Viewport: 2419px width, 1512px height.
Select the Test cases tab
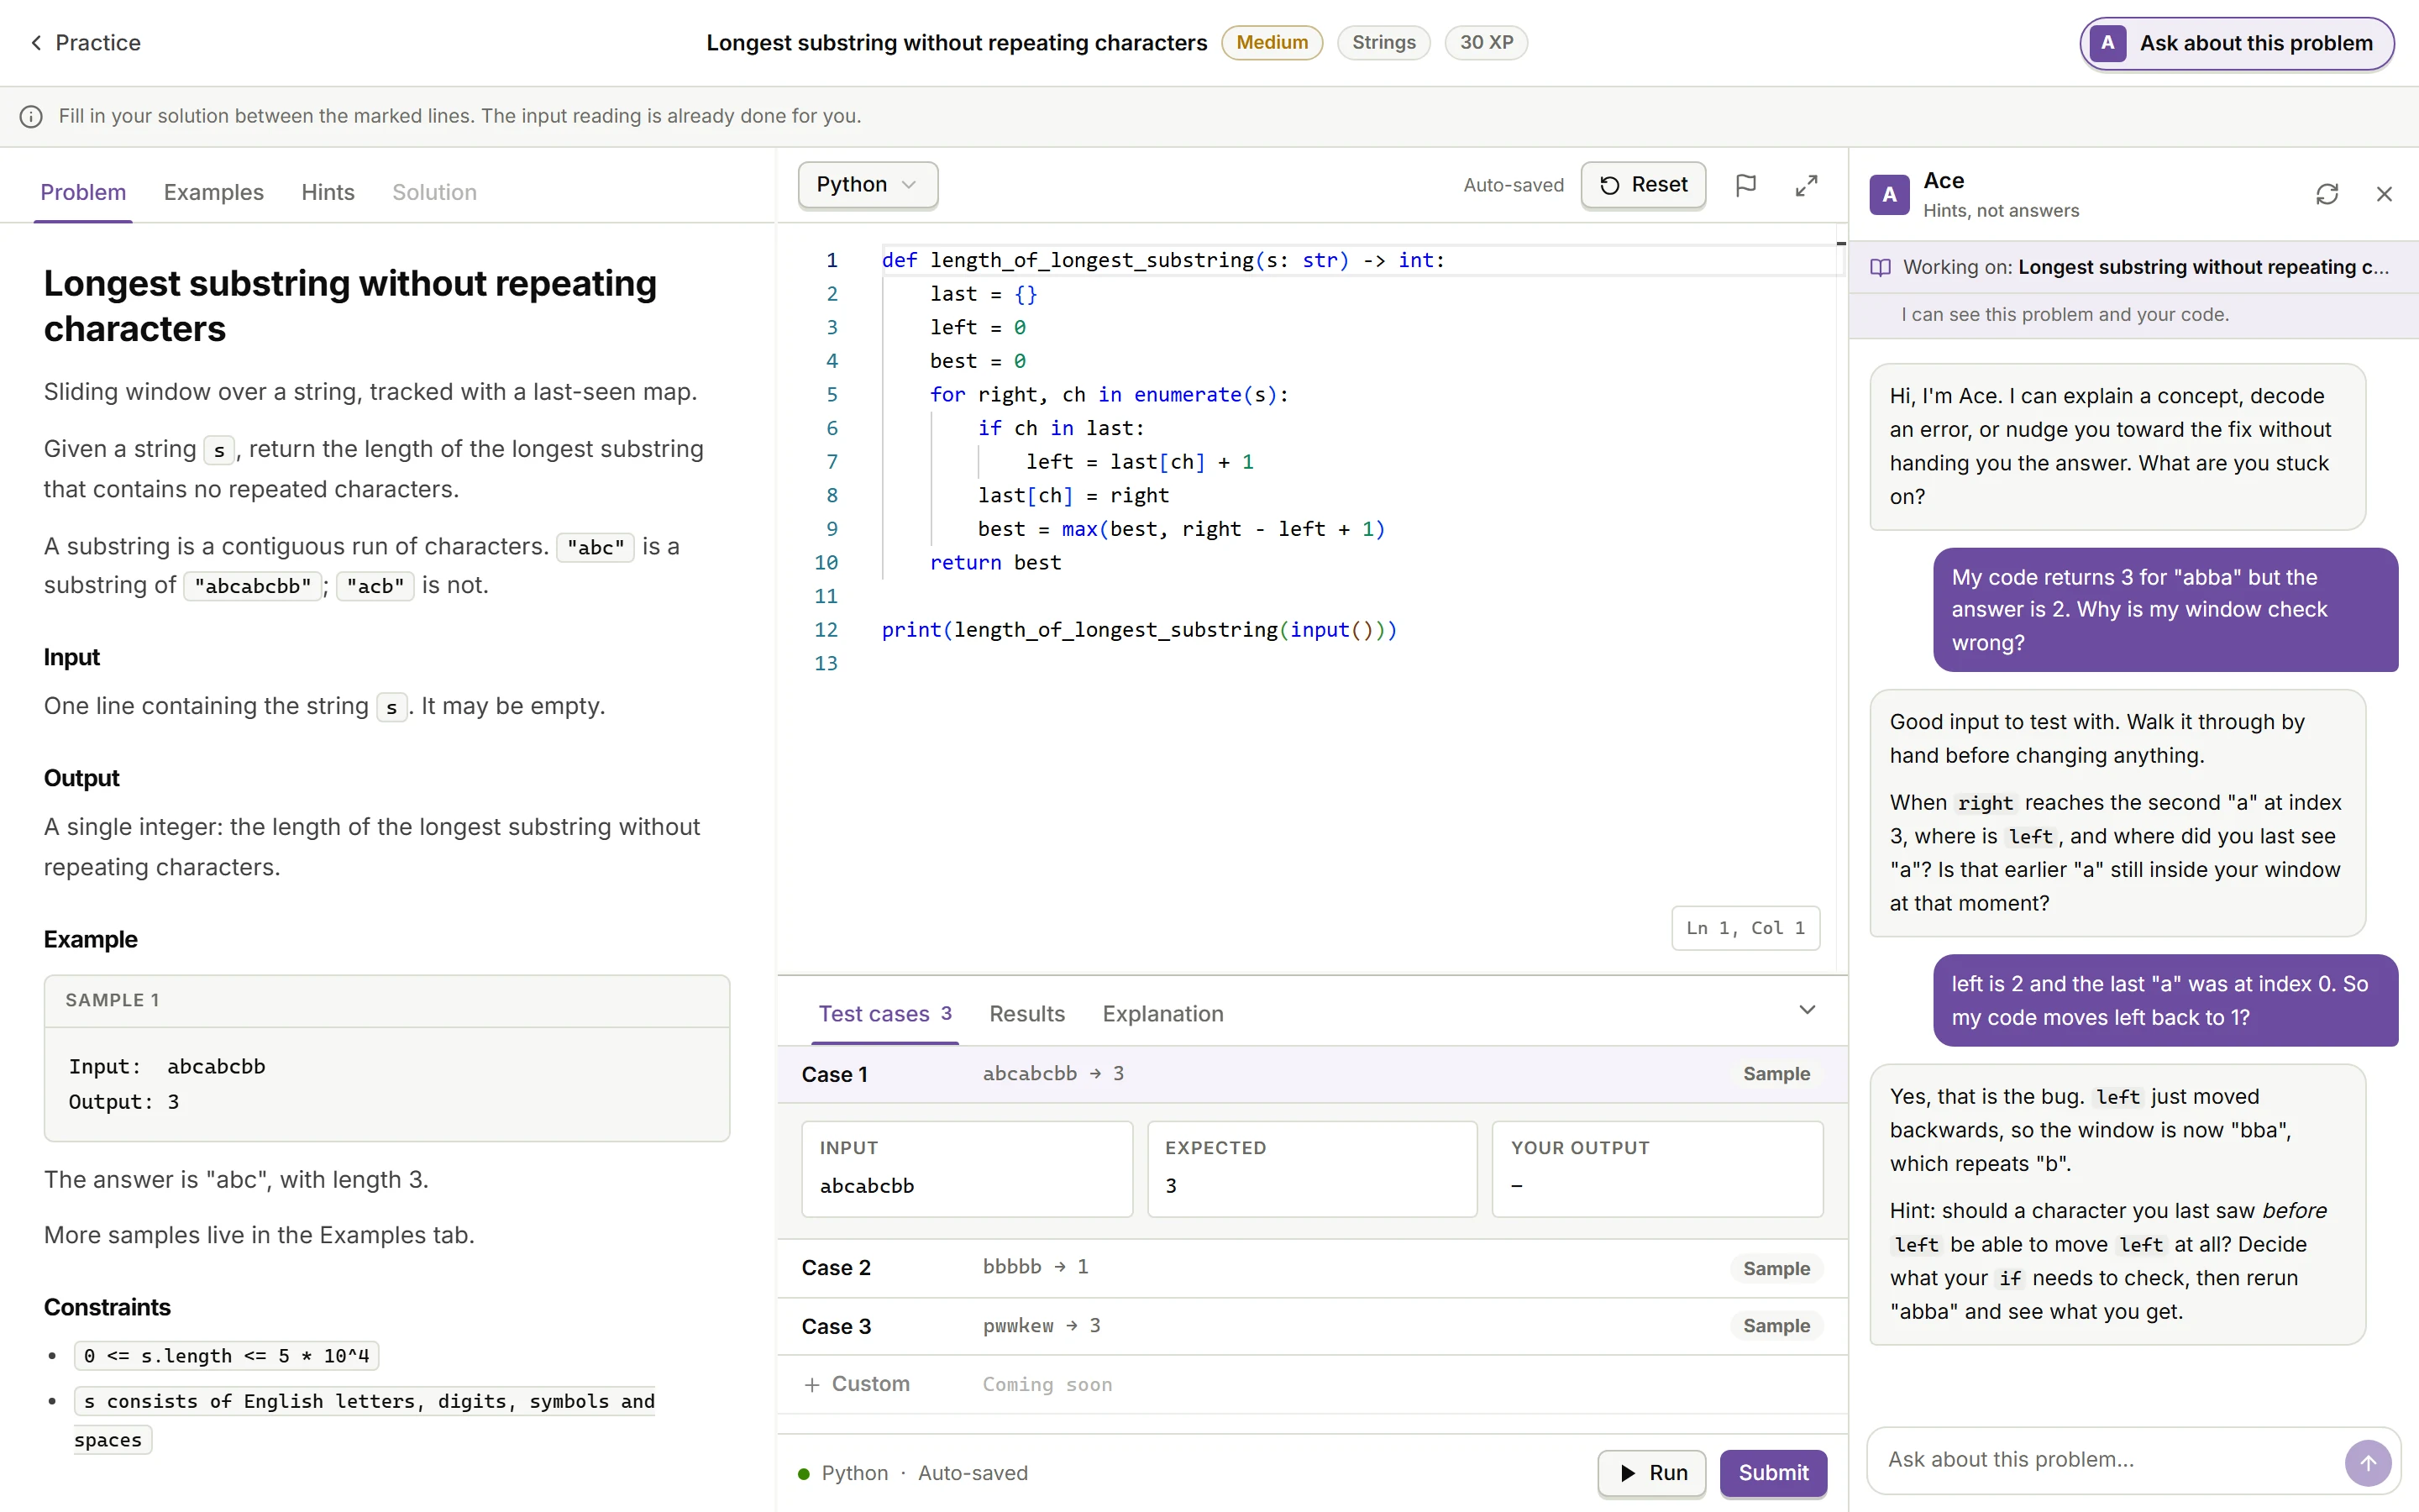coord(884,1014)
